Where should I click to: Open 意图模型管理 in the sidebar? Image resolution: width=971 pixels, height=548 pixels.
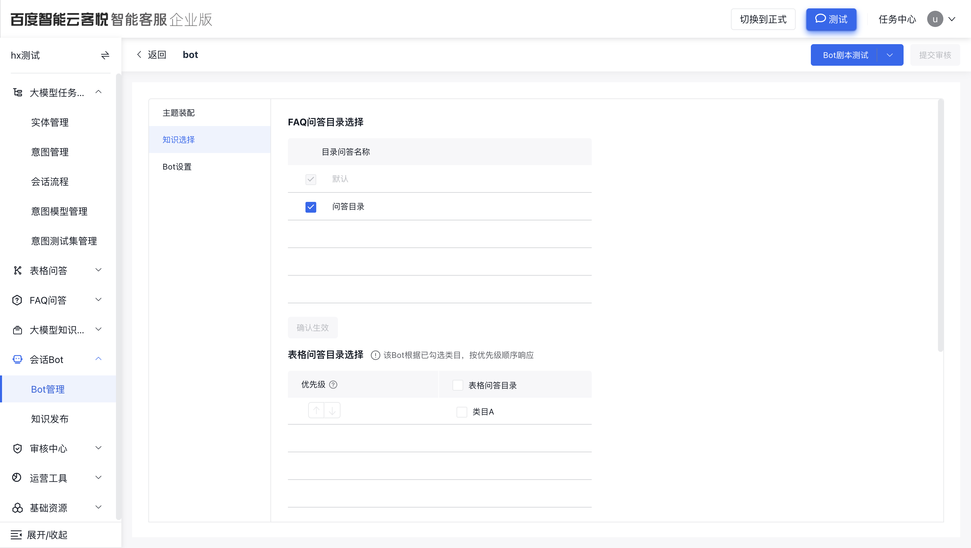(59, 211)
